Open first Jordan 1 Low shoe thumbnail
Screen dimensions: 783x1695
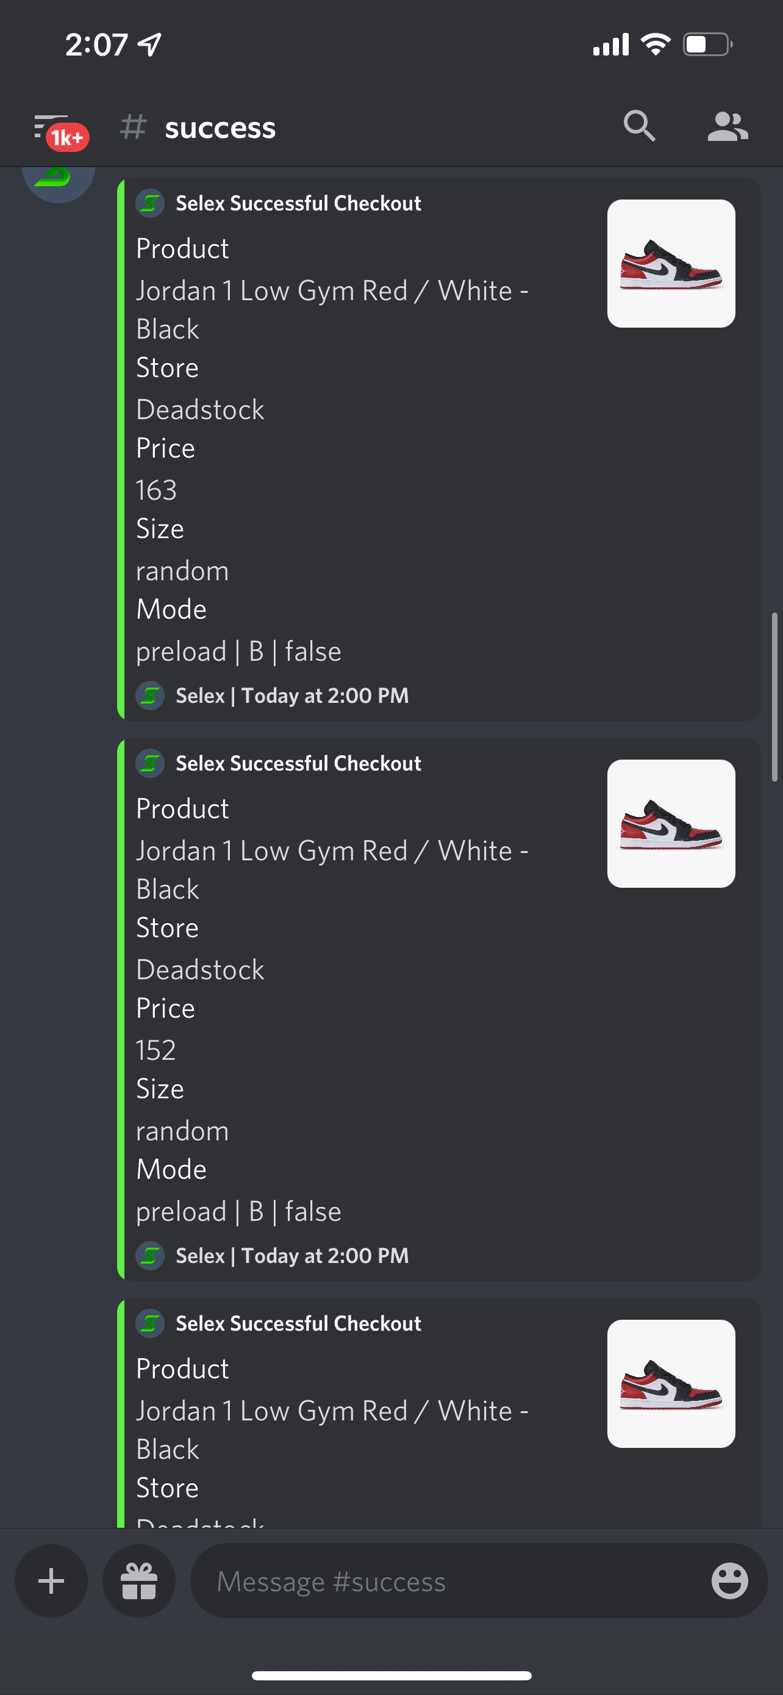coord(671,264)
